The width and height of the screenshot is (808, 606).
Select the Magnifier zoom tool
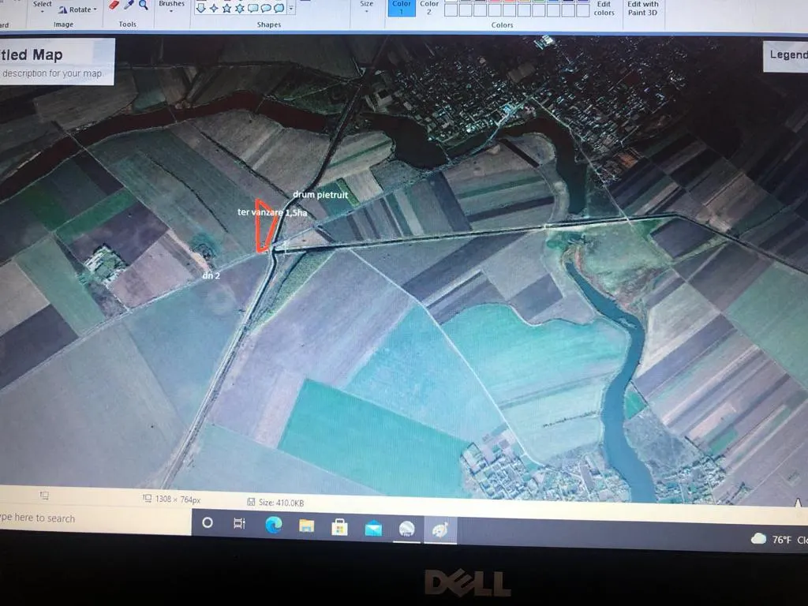point(144,5)
